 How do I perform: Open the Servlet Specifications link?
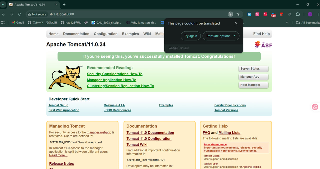click(x=230, y=105)
